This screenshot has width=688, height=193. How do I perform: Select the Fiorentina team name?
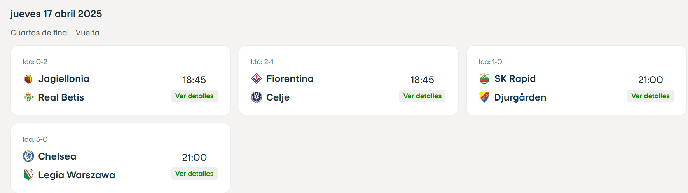pyautogui.click(x=290, y=79)
